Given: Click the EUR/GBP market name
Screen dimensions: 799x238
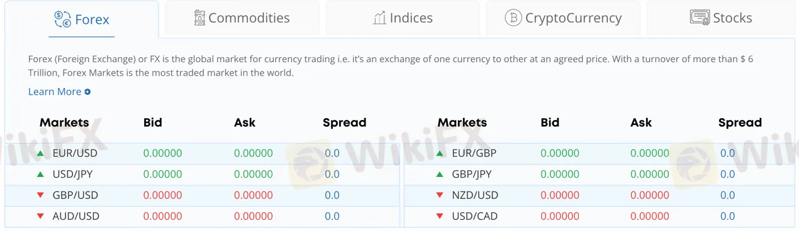Looking at the screenshot, I should coord(474,153).
